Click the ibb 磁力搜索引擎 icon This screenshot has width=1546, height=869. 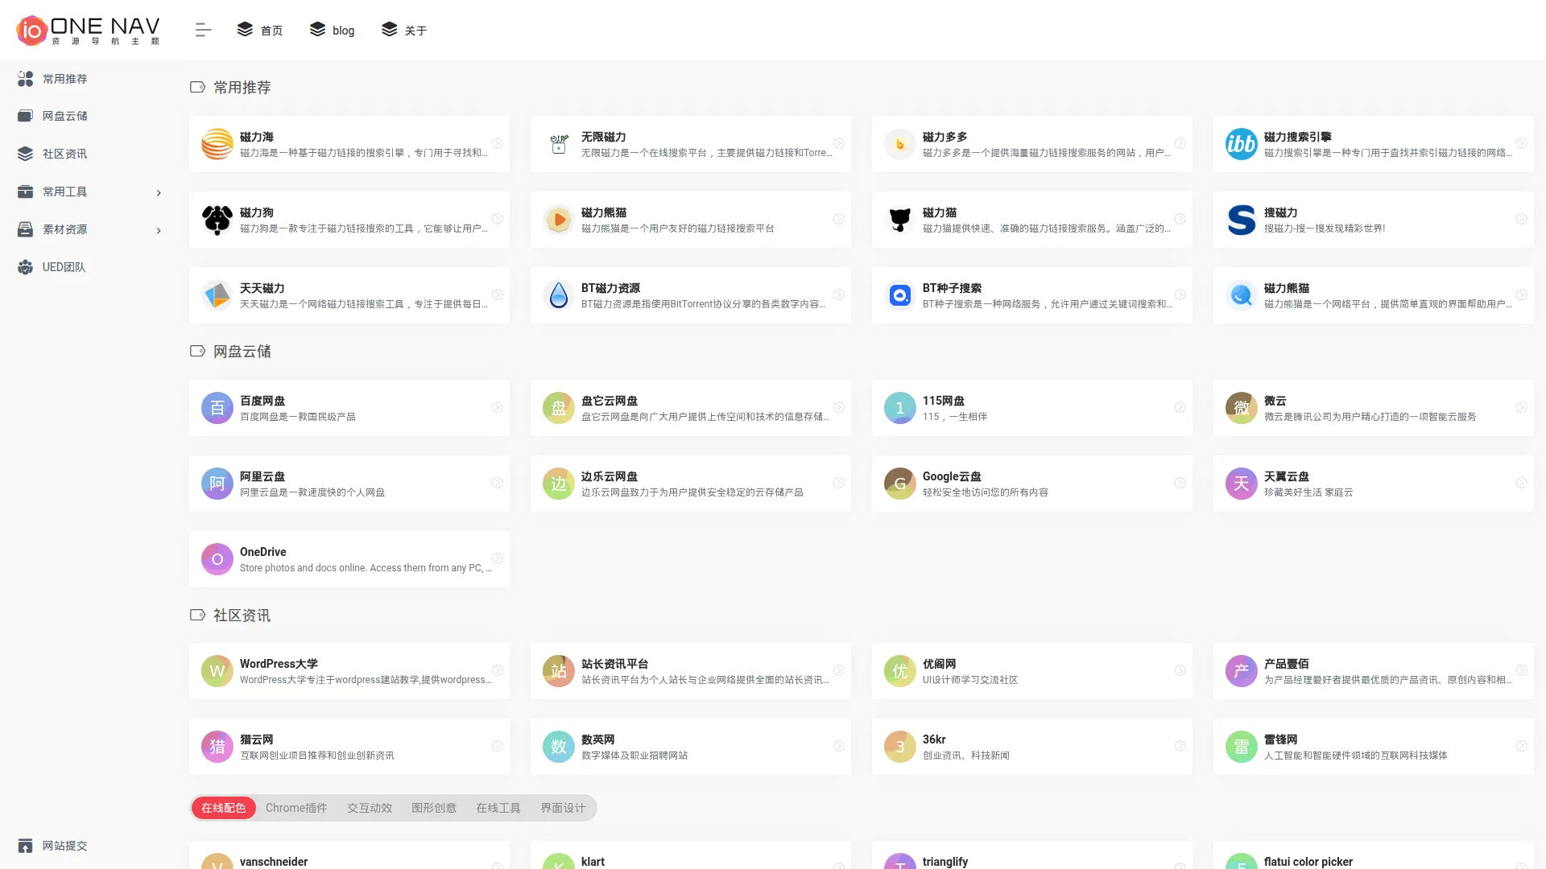[1241, 144]
